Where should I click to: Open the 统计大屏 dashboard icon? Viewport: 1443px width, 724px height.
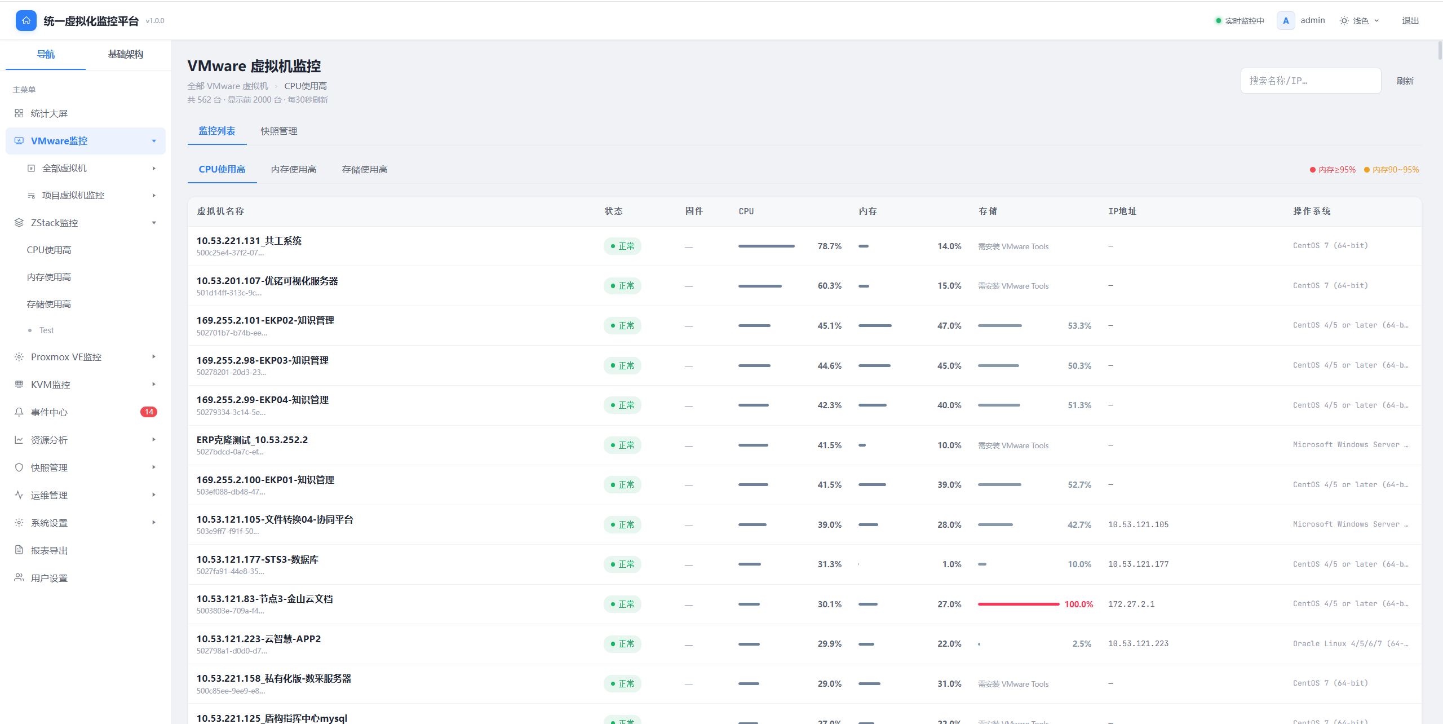click(x=19, y=113)
